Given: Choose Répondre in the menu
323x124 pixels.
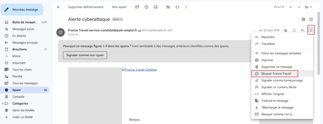Looking at the screenshot, I should tap(282, 37).
